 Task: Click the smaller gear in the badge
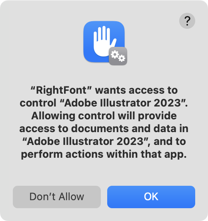122,58
